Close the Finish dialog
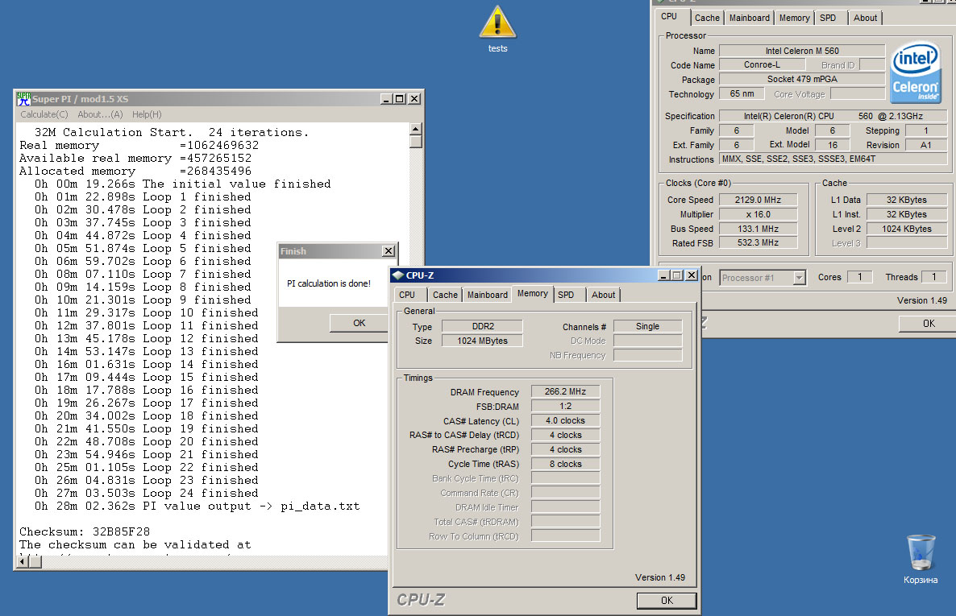 389,251
